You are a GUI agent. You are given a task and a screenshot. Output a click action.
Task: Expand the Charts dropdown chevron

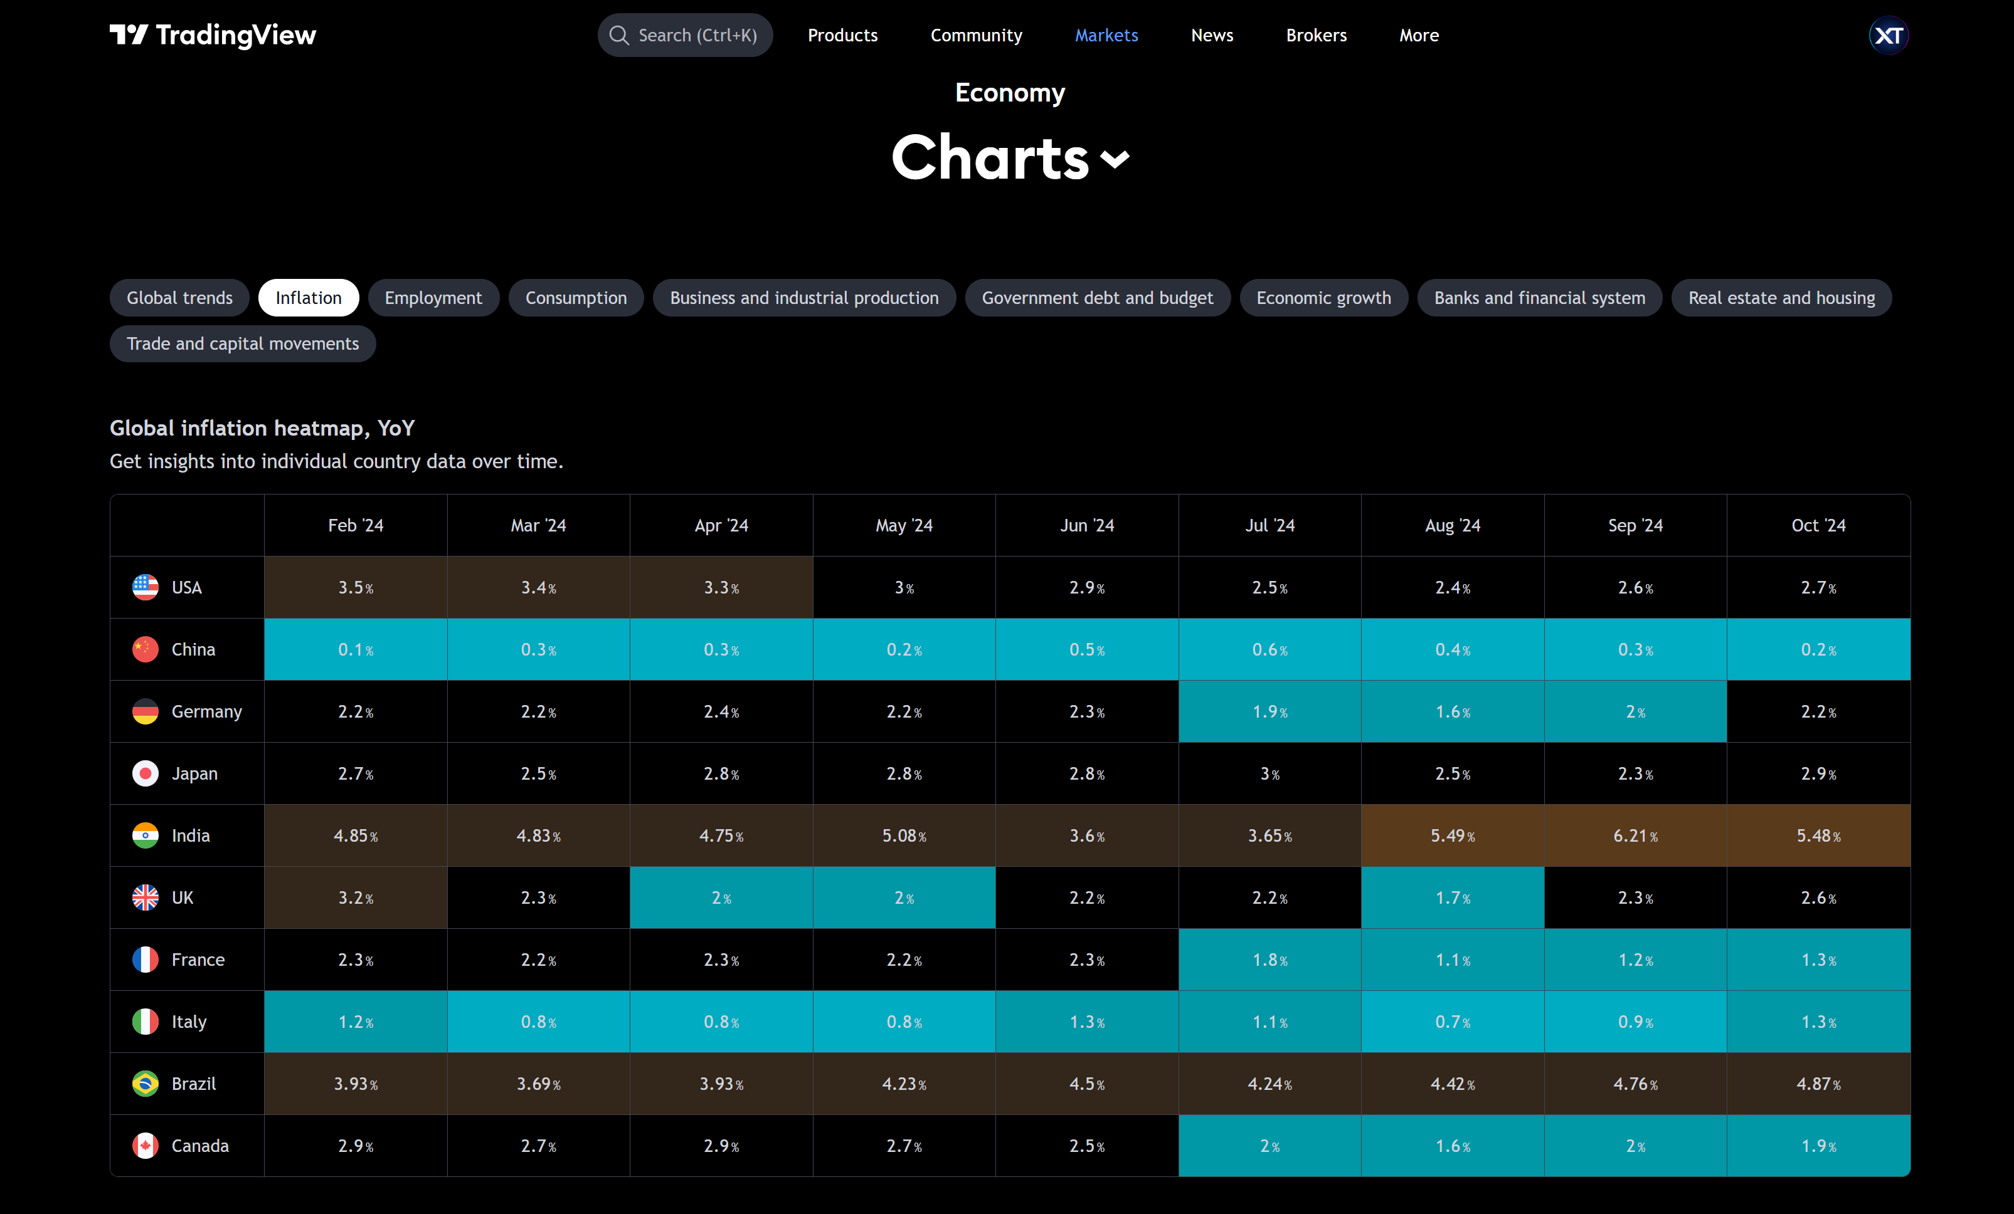pos(1115,160)
